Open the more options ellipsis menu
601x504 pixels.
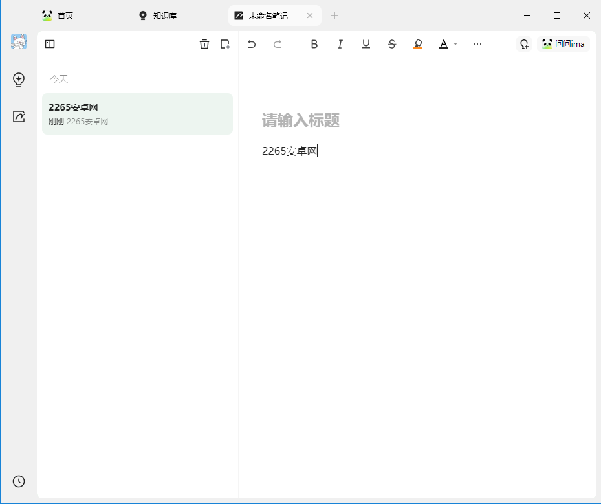[x=477, y=44]
